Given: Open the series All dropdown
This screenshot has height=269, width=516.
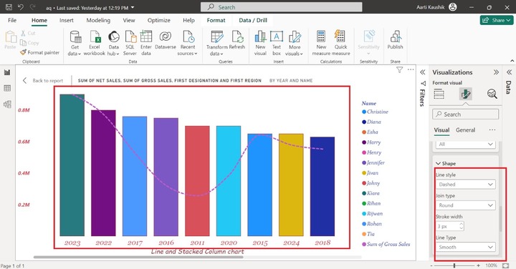Looking at the screenshot, I should pyautogui.click(x=465, y=145).
